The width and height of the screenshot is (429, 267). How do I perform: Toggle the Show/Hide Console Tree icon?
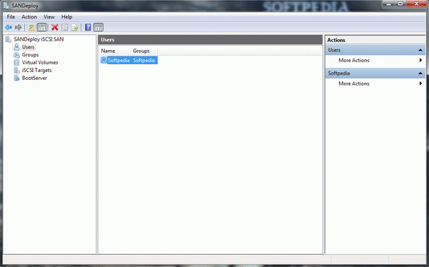tap(42, 27)
